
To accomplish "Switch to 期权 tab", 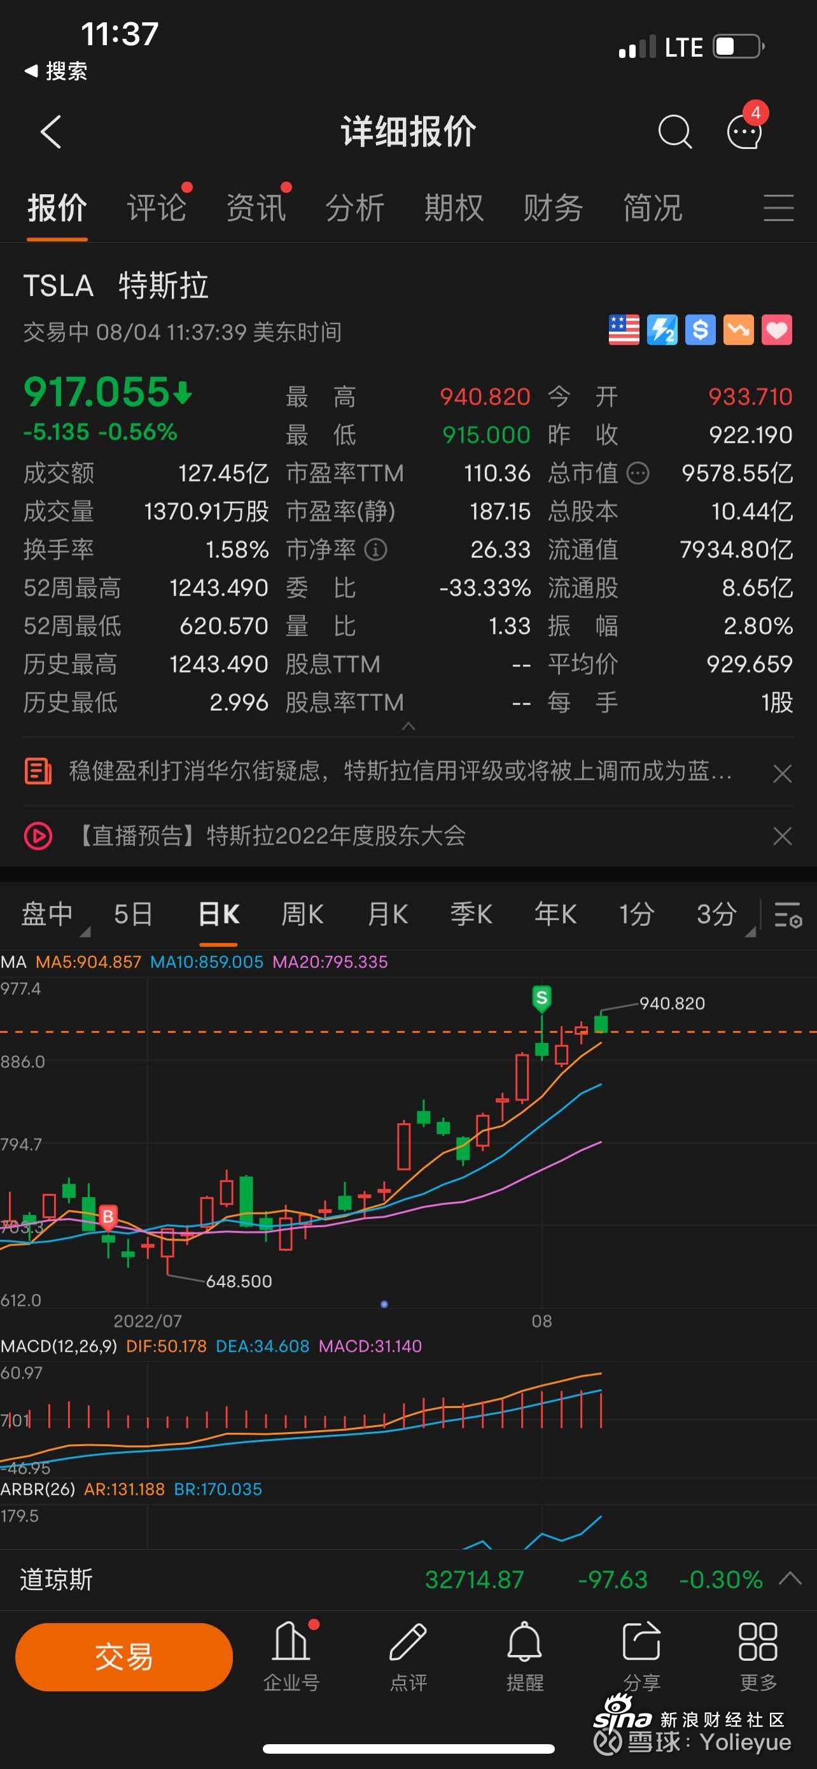I will pos(454,208).
